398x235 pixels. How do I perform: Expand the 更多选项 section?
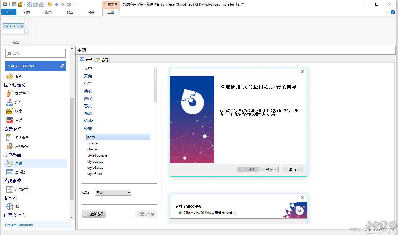(93, 214)
